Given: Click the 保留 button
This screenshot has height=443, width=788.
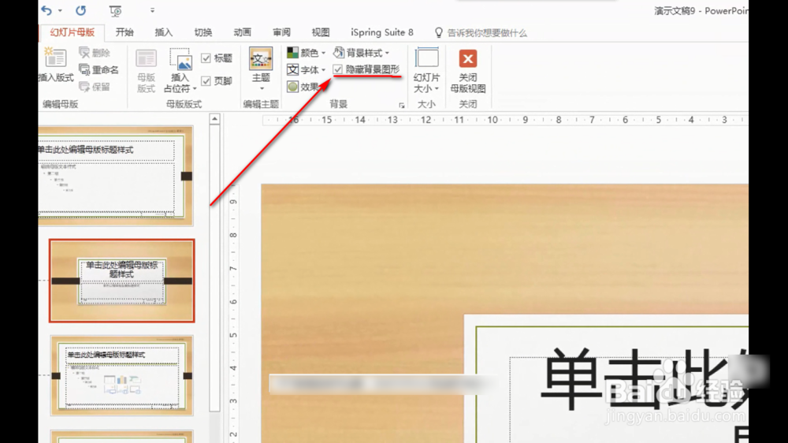Looking at the screenshot, I should [95, 87].
